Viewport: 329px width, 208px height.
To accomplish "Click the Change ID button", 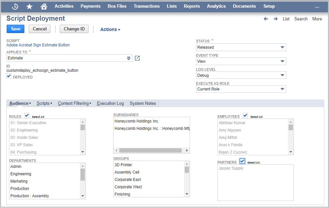I will pyautogui.click(x=74, y=29).
